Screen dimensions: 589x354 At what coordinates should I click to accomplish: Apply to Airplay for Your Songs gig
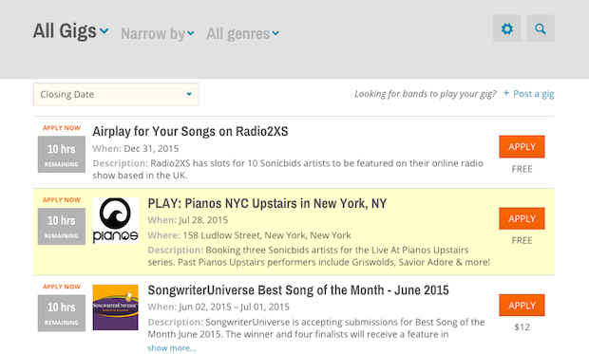tap(522, 147)
